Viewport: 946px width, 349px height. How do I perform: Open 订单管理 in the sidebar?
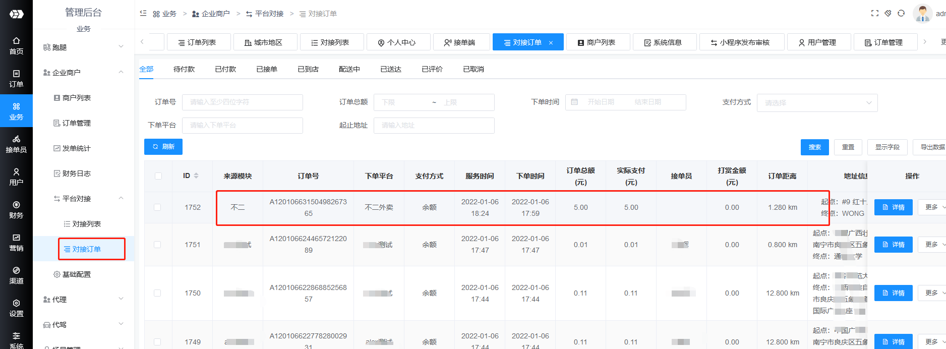click(77, 123)
